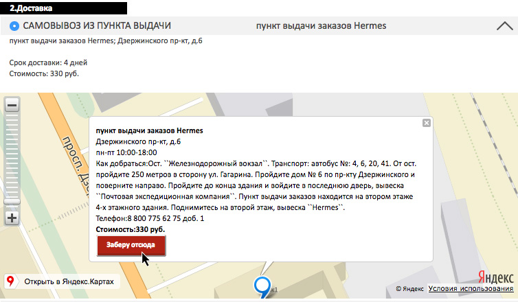Click popup working hours 'пн-пт 10:00-18:00'
Image resolution: width=518 pixels, height=302 pixels.
(x=126, y=152)
